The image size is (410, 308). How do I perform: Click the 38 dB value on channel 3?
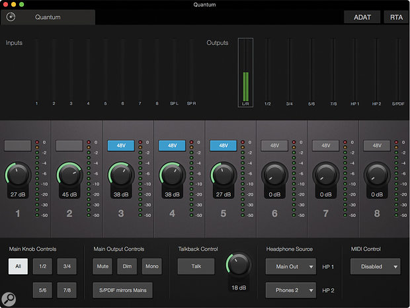click(x=121, y=194)
